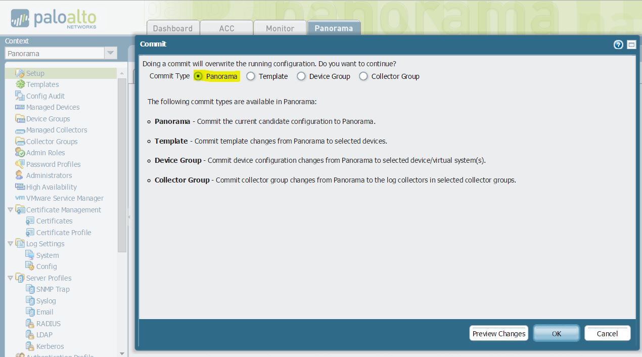
Task: Click the High Availability icon
Action: tap(20, 187)
